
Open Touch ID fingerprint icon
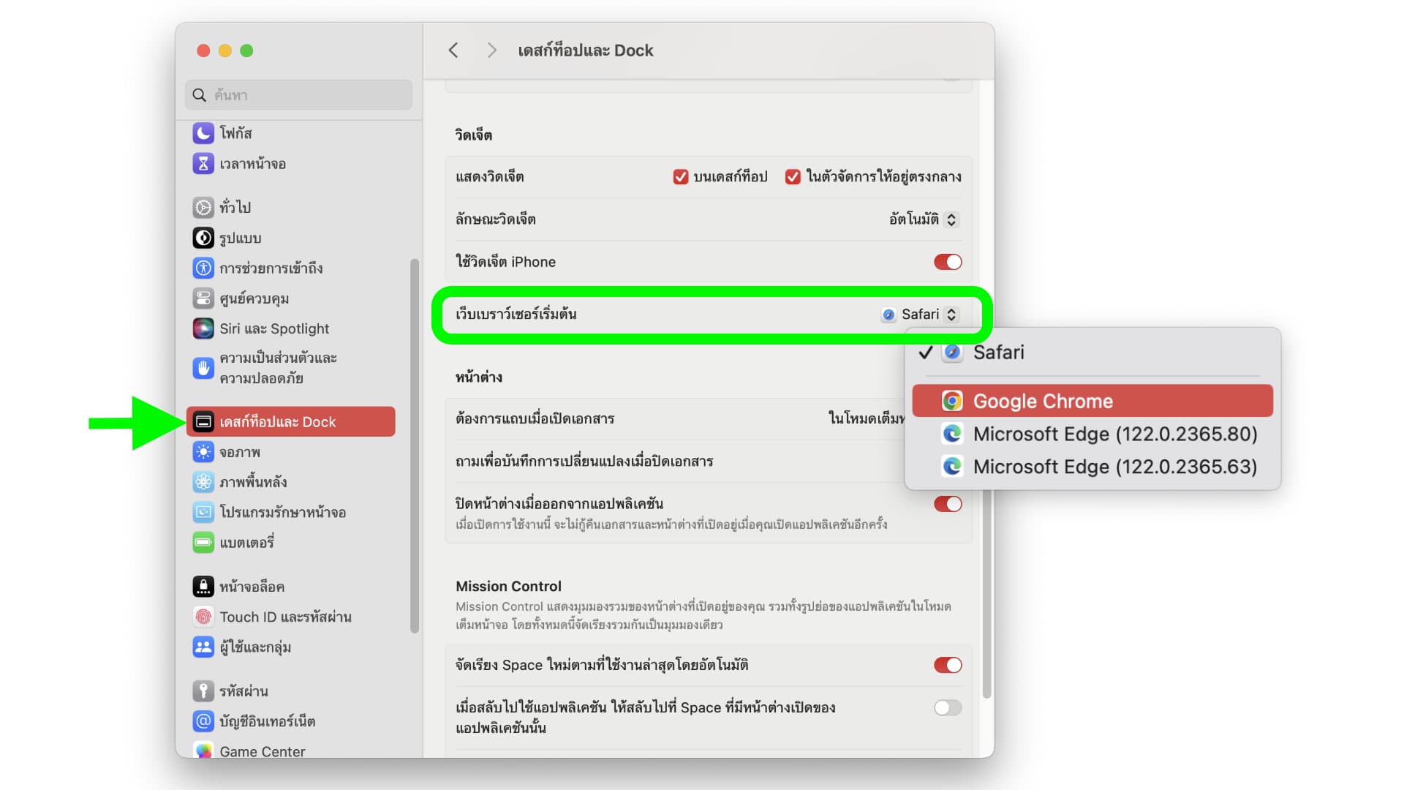(203, 617)
